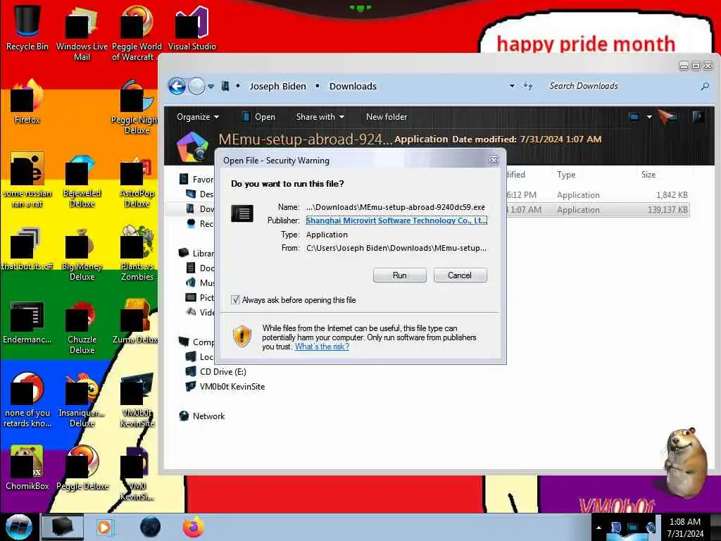This screenshot has height=541, width=721.
Task: Select Network in the navigation pane
Action: (x=201, y=416)
